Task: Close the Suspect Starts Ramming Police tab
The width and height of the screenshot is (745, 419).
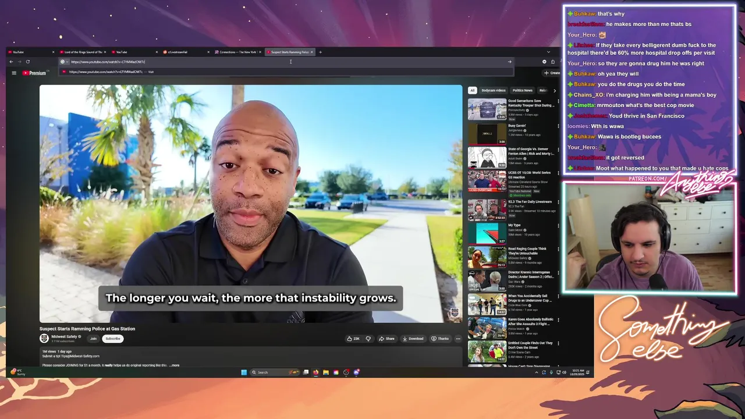Action: click(311, 52)
